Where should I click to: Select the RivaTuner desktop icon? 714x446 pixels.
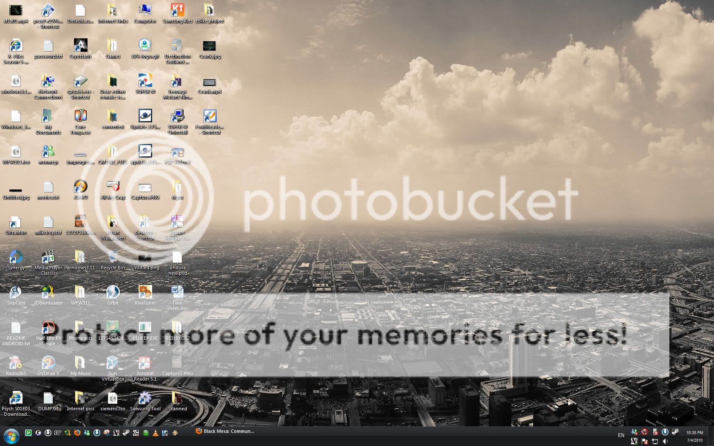point(145,293)
